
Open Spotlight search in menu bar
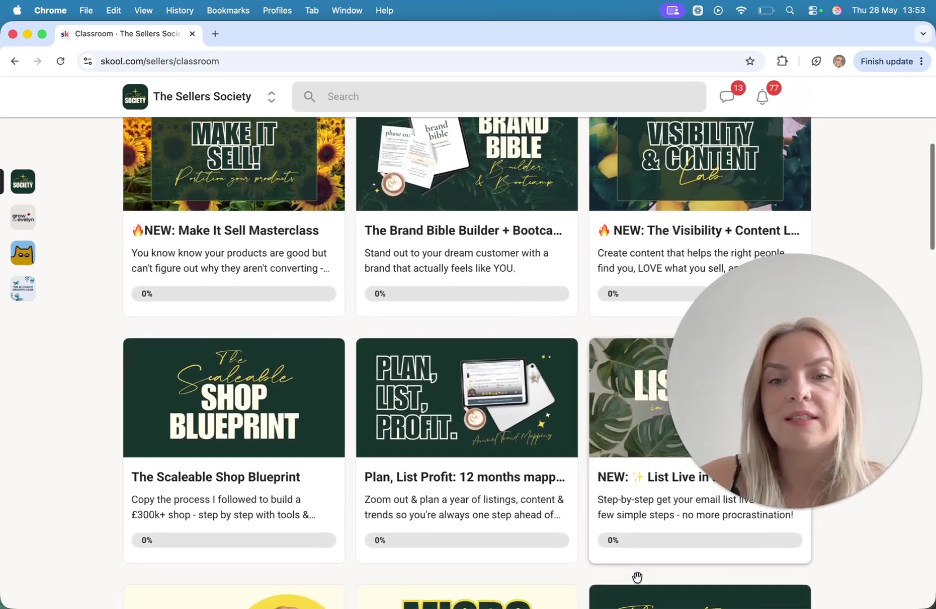click(789, 10)
